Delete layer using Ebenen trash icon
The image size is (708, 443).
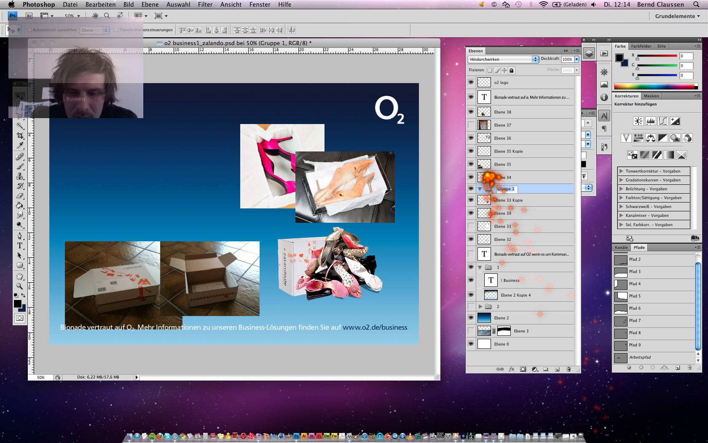click(569, 369)
